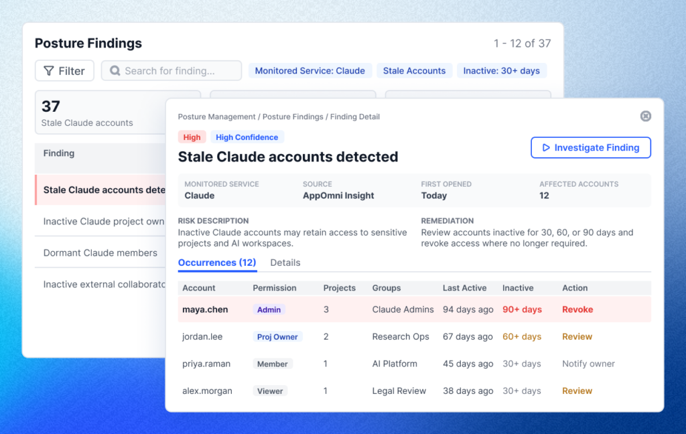Click the First Opened value Today
Viewport: 686px width, 434px height.
pyautogui.click(x=433, y=196)
